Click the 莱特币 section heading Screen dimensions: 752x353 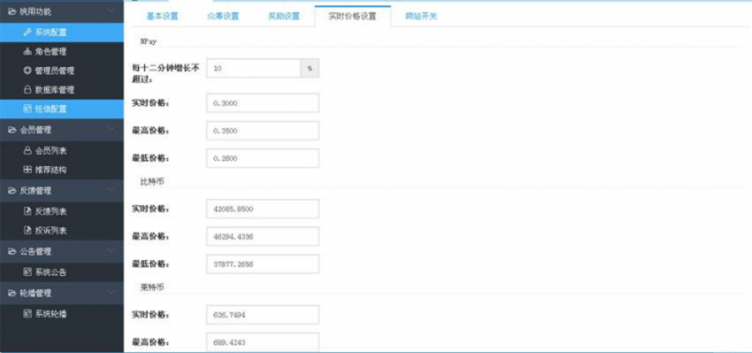pyautogui.click(x=152, y=287)
